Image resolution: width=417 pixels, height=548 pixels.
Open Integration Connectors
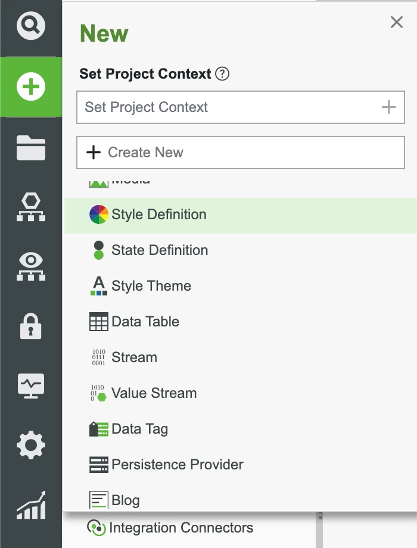click(181, 528)
